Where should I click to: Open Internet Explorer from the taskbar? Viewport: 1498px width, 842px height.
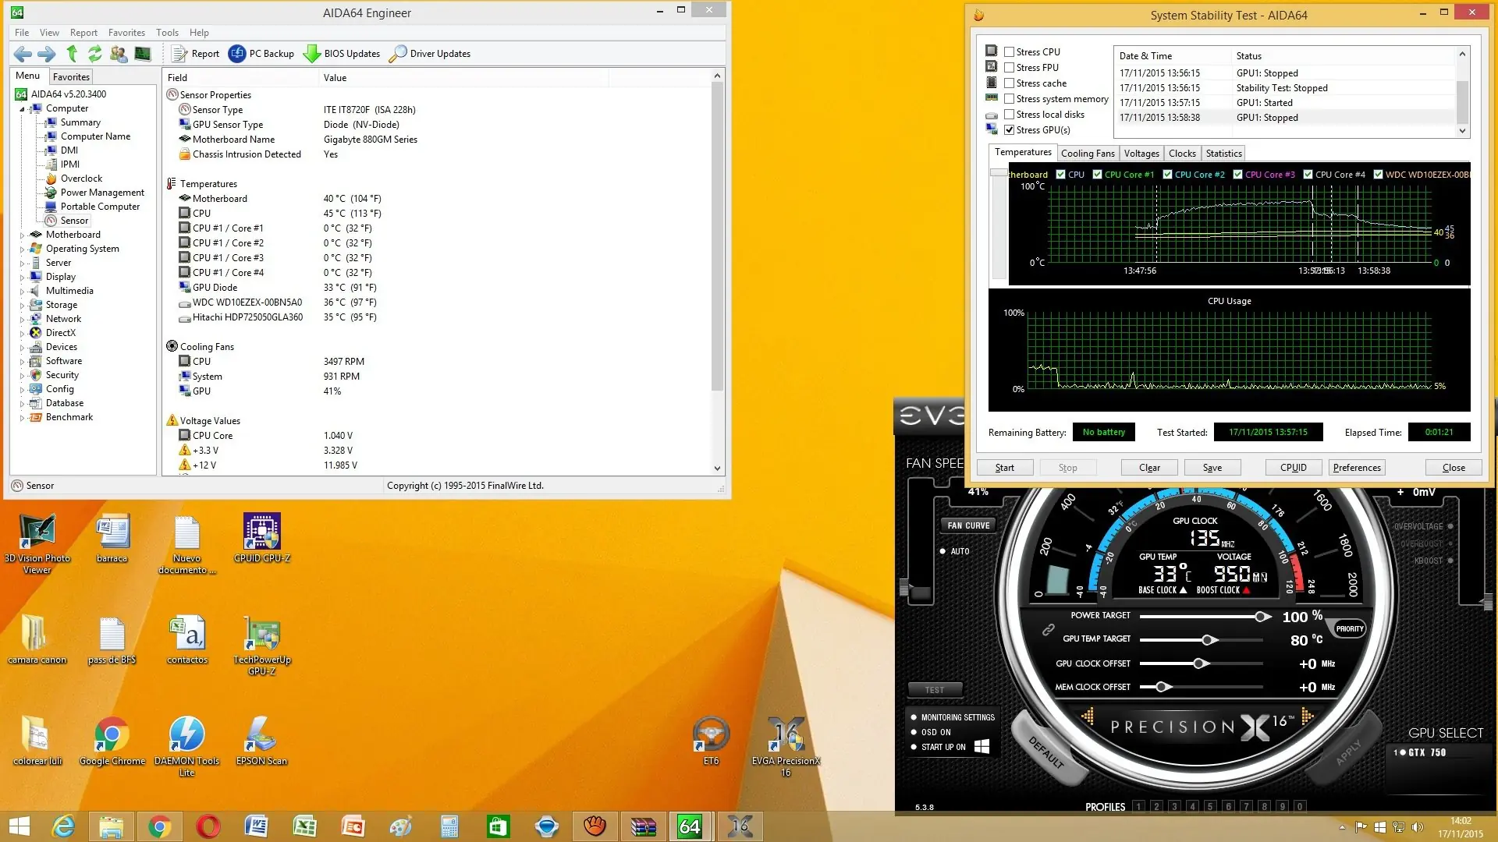[x=63, y=826]
